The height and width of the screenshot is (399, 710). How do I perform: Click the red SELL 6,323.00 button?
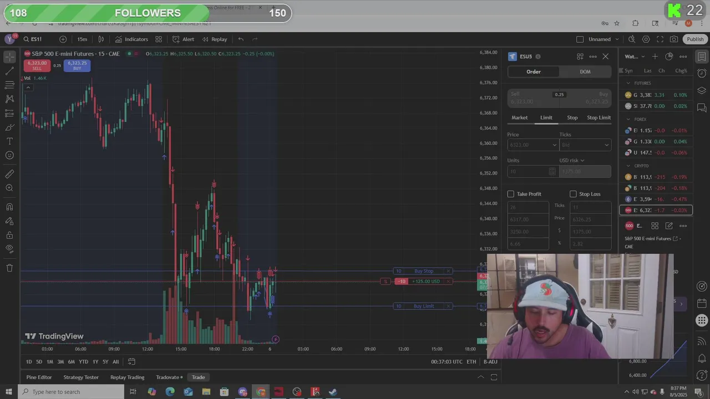[37, 65]
